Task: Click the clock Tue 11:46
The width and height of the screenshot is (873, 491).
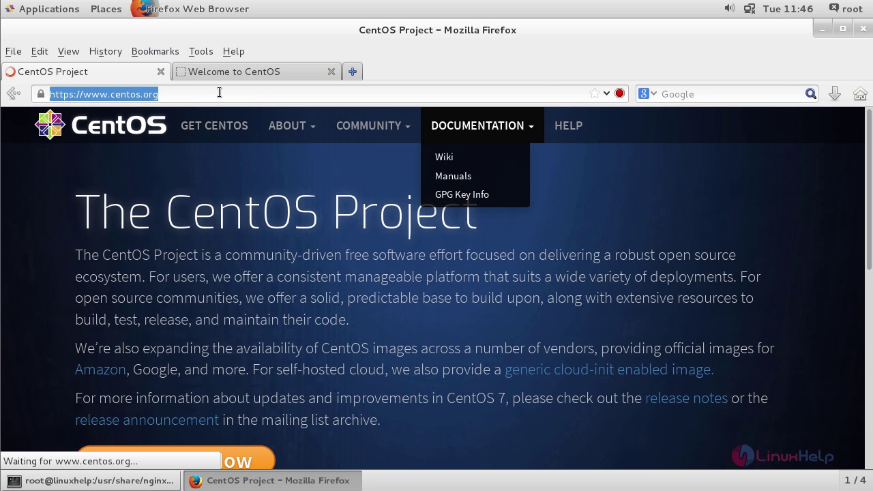Action: tap(788, 9)
